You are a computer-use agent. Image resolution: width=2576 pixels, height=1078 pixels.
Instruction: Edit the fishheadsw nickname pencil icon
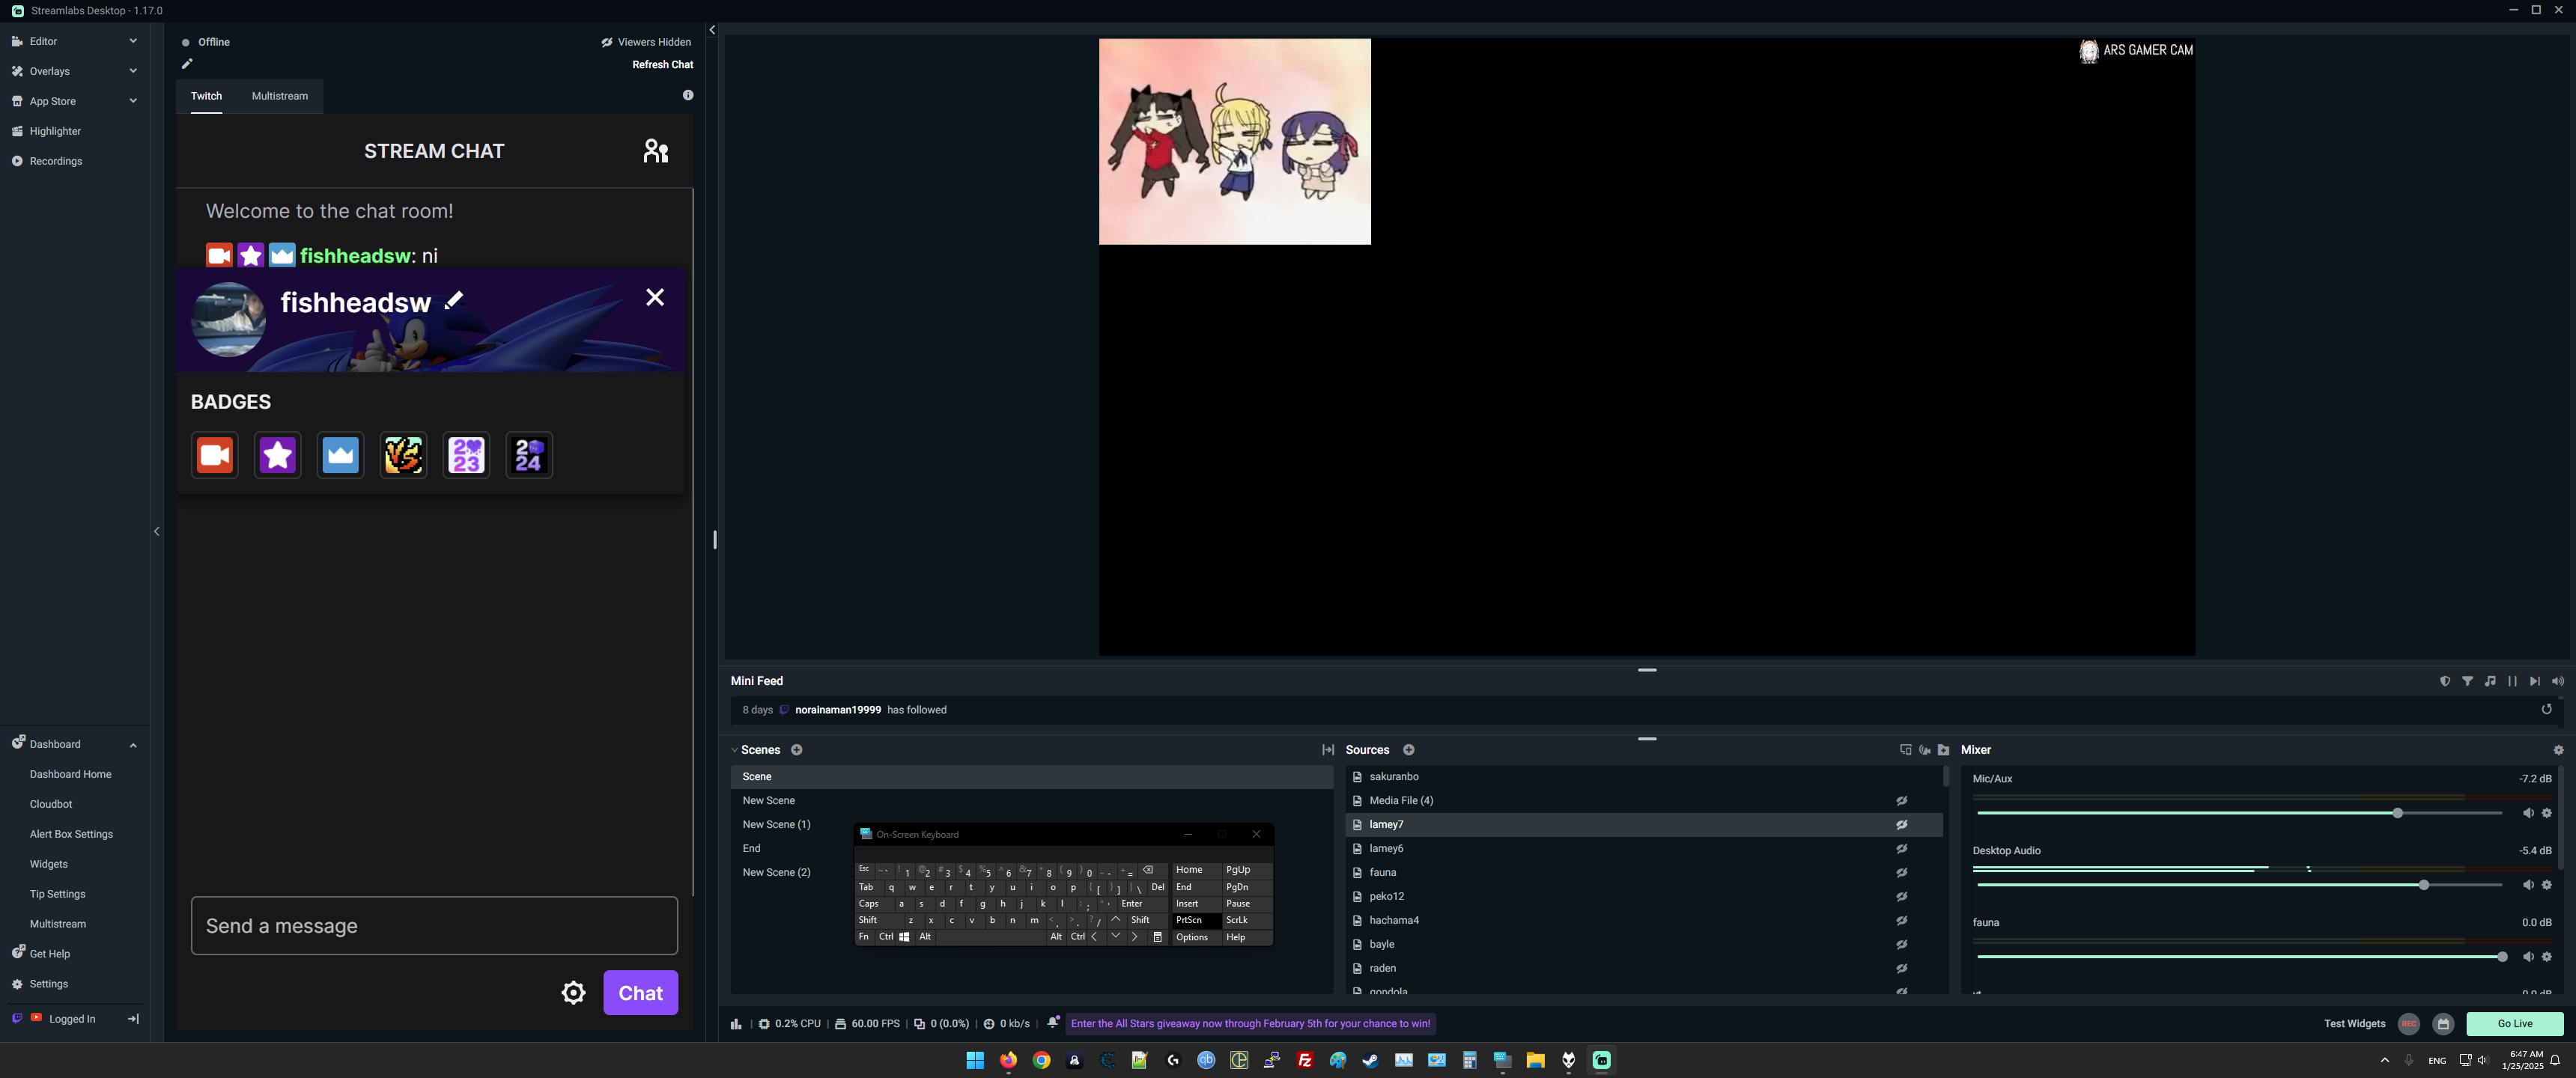click(x=454, y=300)
